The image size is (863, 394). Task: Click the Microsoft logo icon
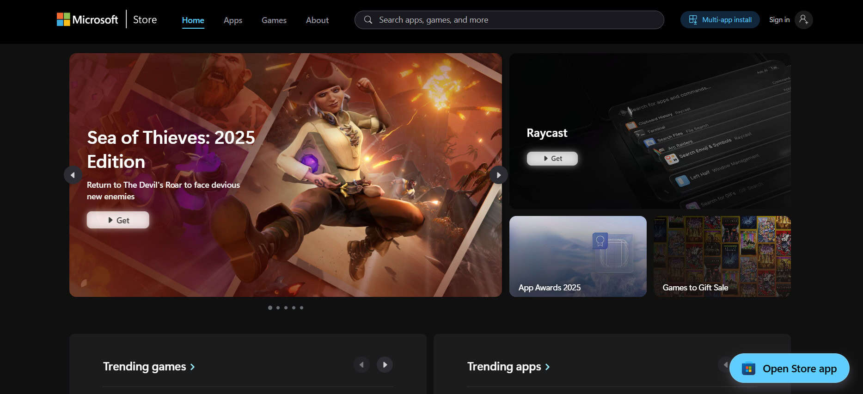(63, 19)
